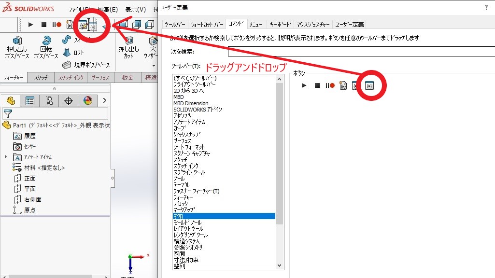
Task: Click the custom macro button in dialog
Action: click(369, 85)
